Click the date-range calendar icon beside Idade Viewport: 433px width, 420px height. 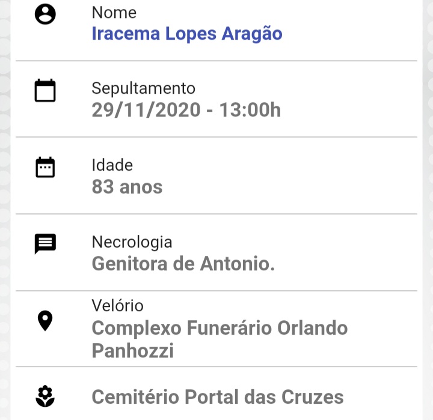click(45, 167)
